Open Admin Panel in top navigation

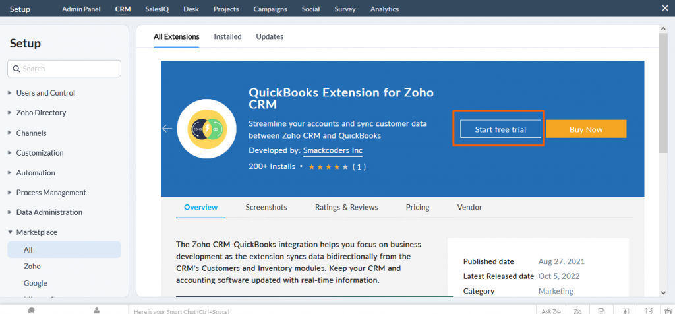(81, 9)
